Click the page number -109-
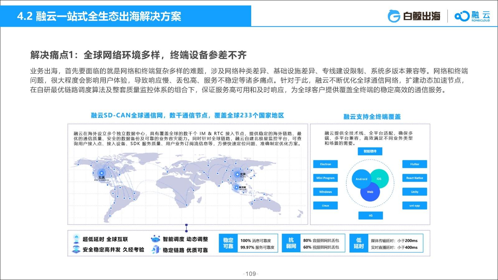The image size is (498, 280). click(251, 274)
